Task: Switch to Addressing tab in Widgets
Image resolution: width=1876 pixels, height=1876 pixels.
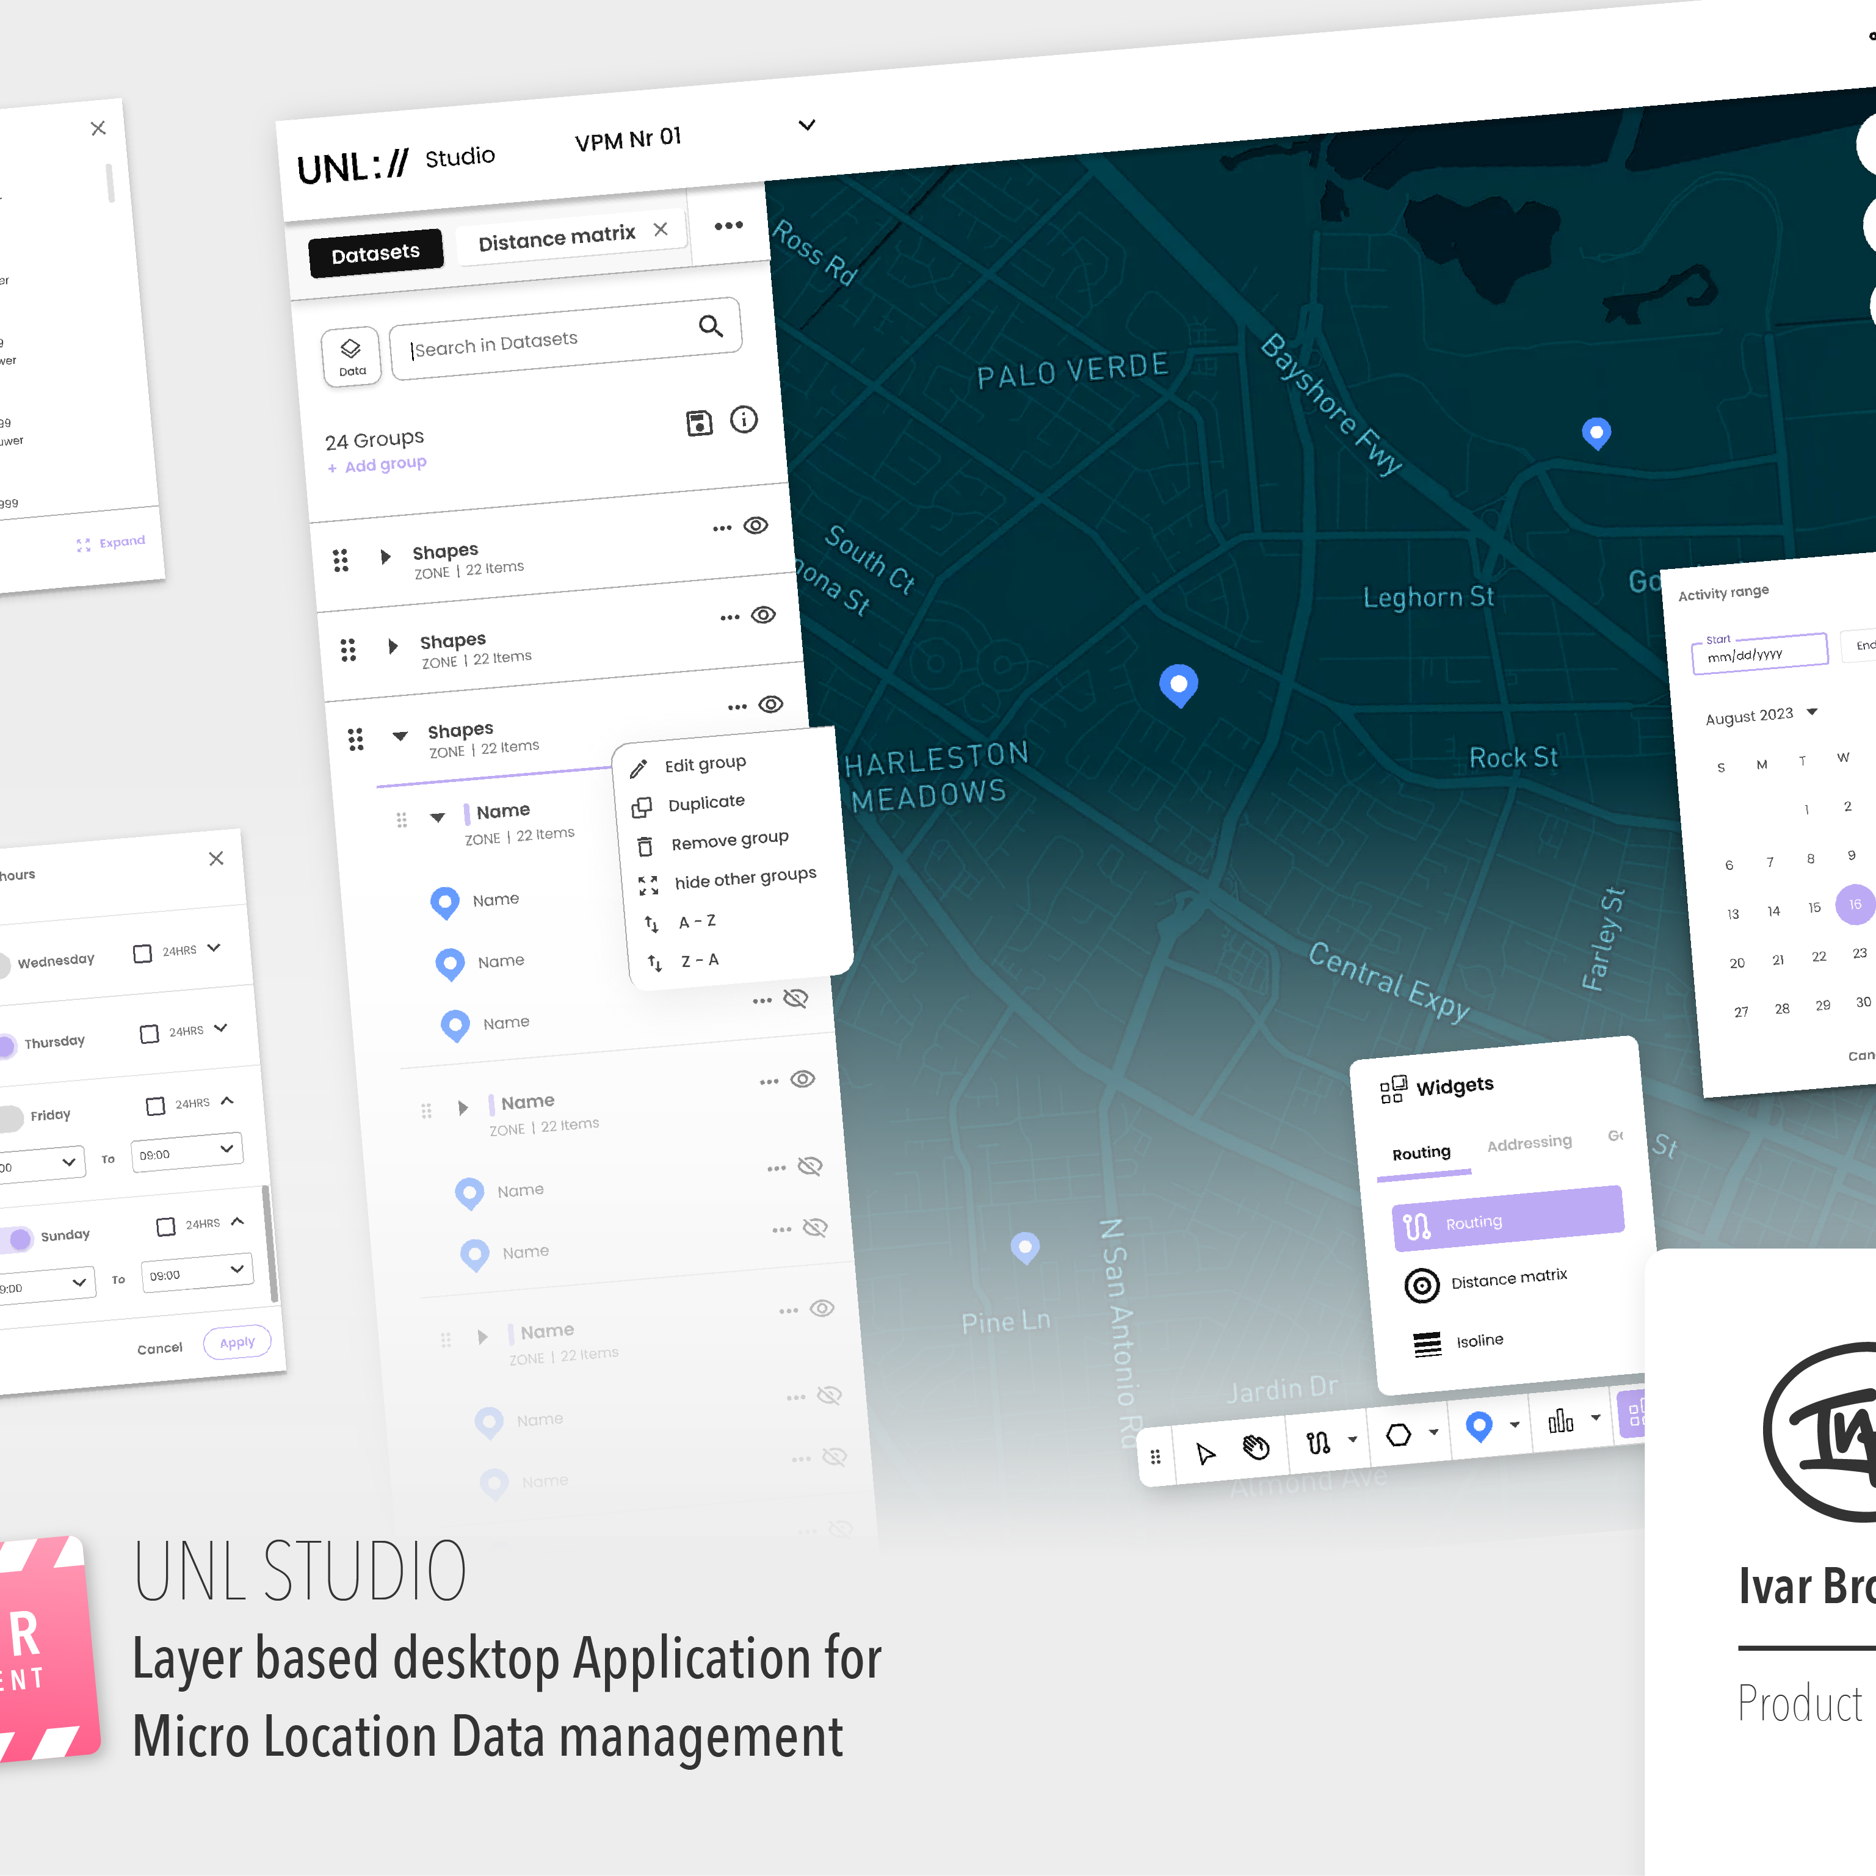Action: coord(1529,1143)
